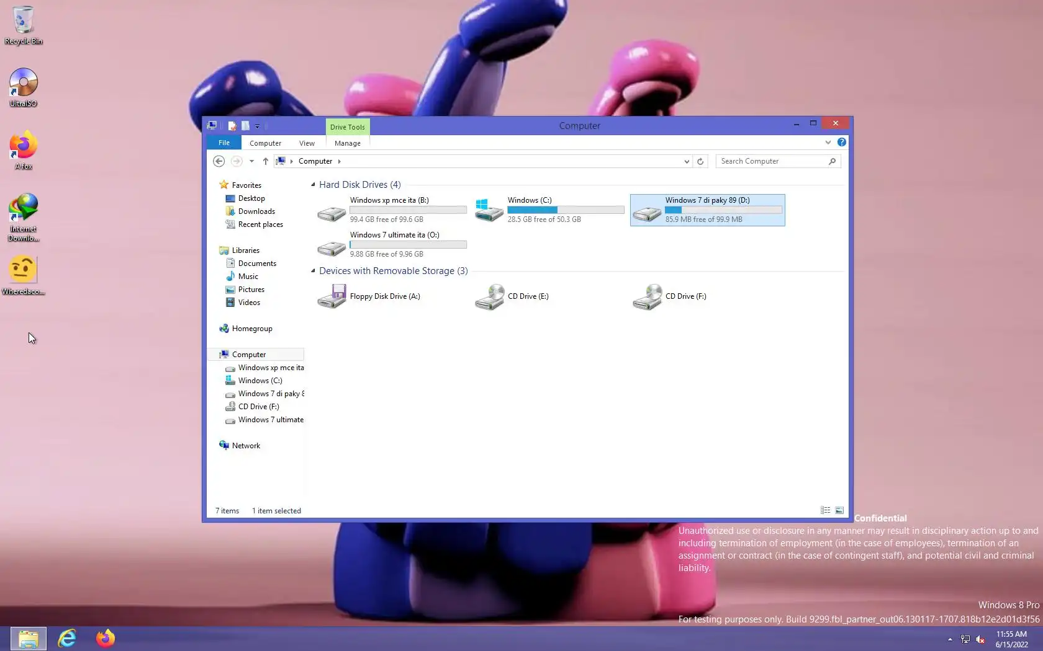Open the File menu tab

tap(224, 143)
